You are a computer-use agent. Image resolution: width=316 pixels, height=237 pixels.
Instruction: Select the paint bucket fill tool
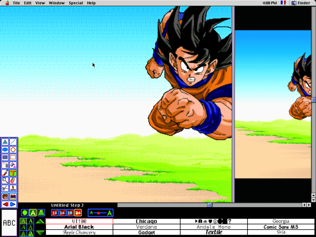13,165
